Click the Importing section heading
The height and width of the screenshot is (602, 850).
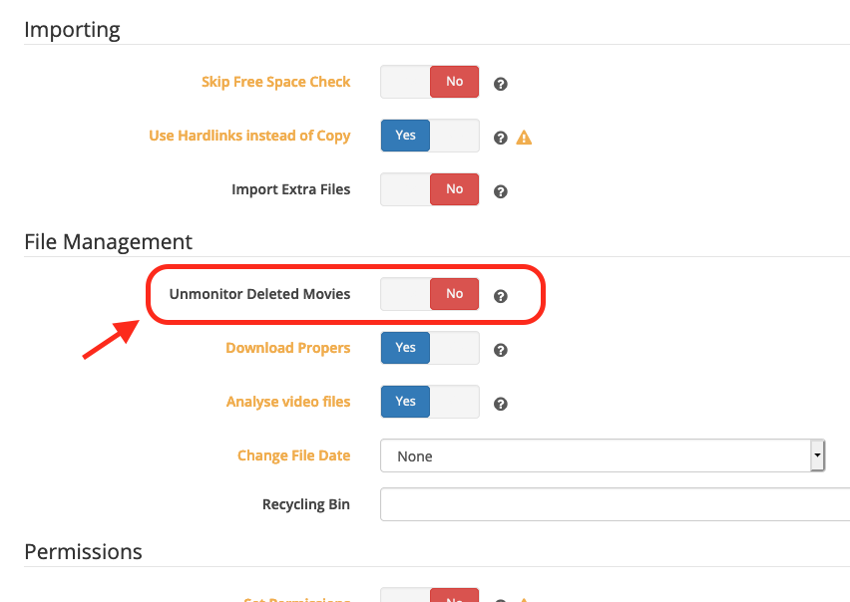(72, 30)
